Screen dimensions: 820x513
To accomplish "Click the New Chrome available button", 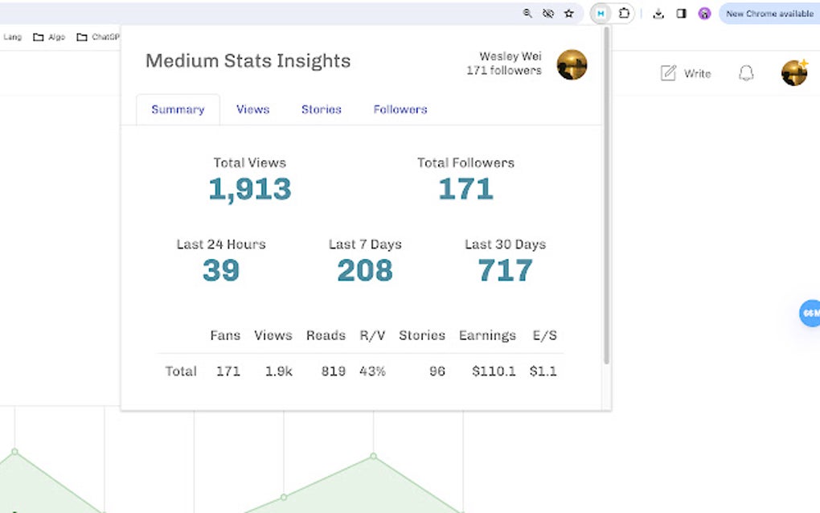I will click(x=767, y=14).
